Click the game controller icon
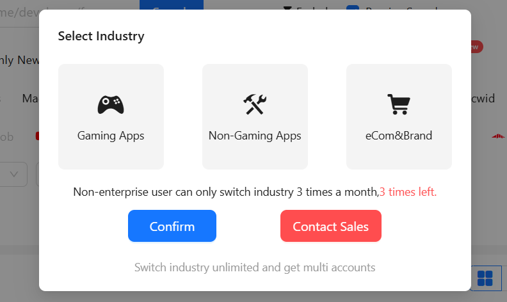 click(111, 104)
